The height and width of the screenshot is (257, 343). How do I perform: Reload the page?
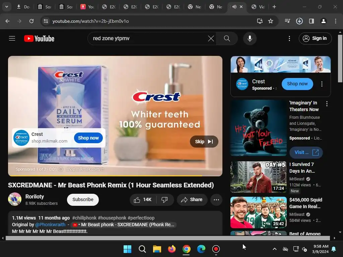point(31,21)
